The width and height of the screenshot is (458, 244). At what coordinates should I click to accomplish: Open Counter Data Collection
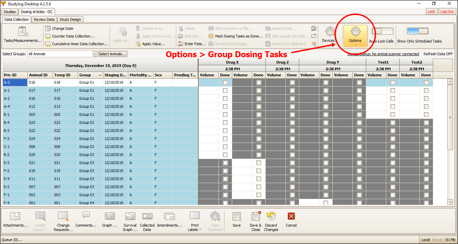pos(70,36)
